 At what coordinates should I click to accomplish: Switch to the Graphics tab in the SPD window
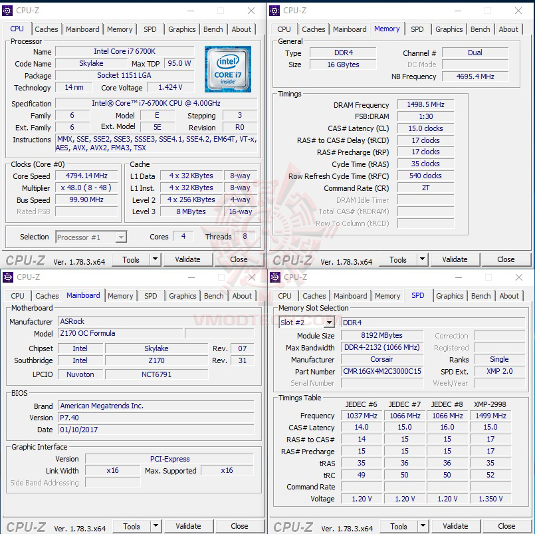pos(450,296)
